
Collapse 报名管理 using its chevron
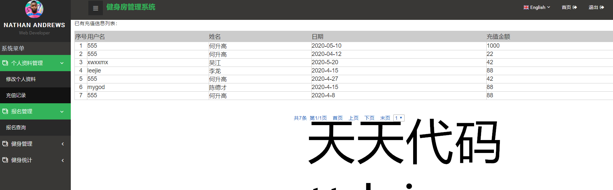62,112
